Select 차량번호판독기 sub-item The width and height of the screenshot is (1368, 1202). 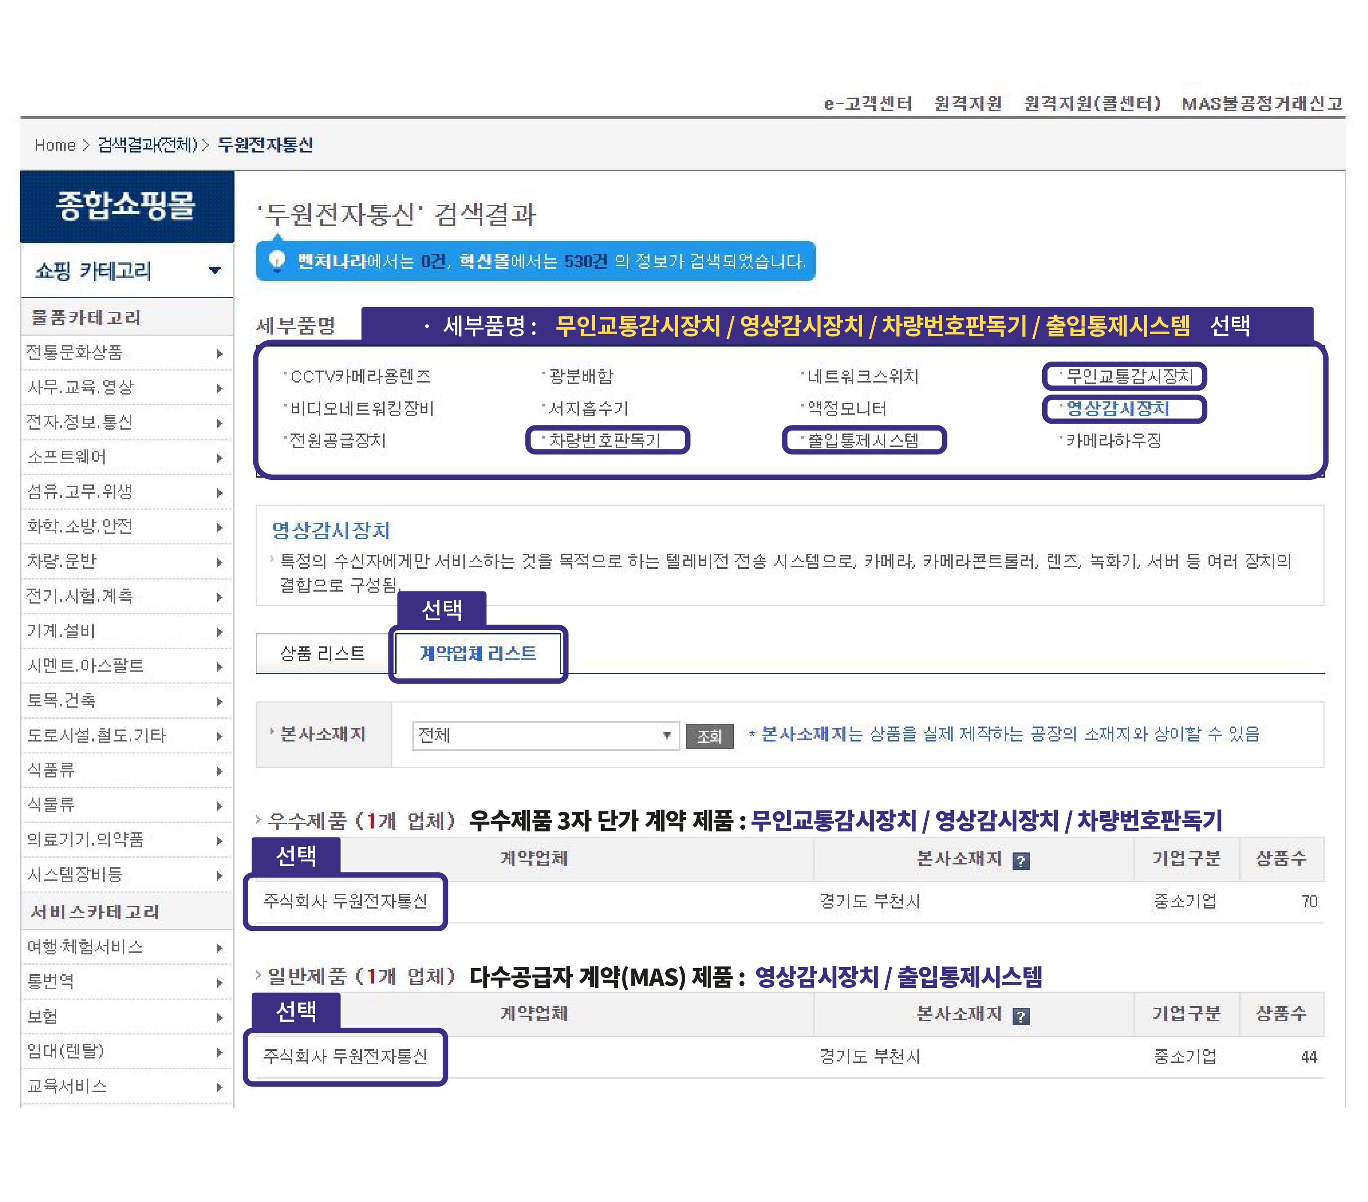[x=604, y=441]
